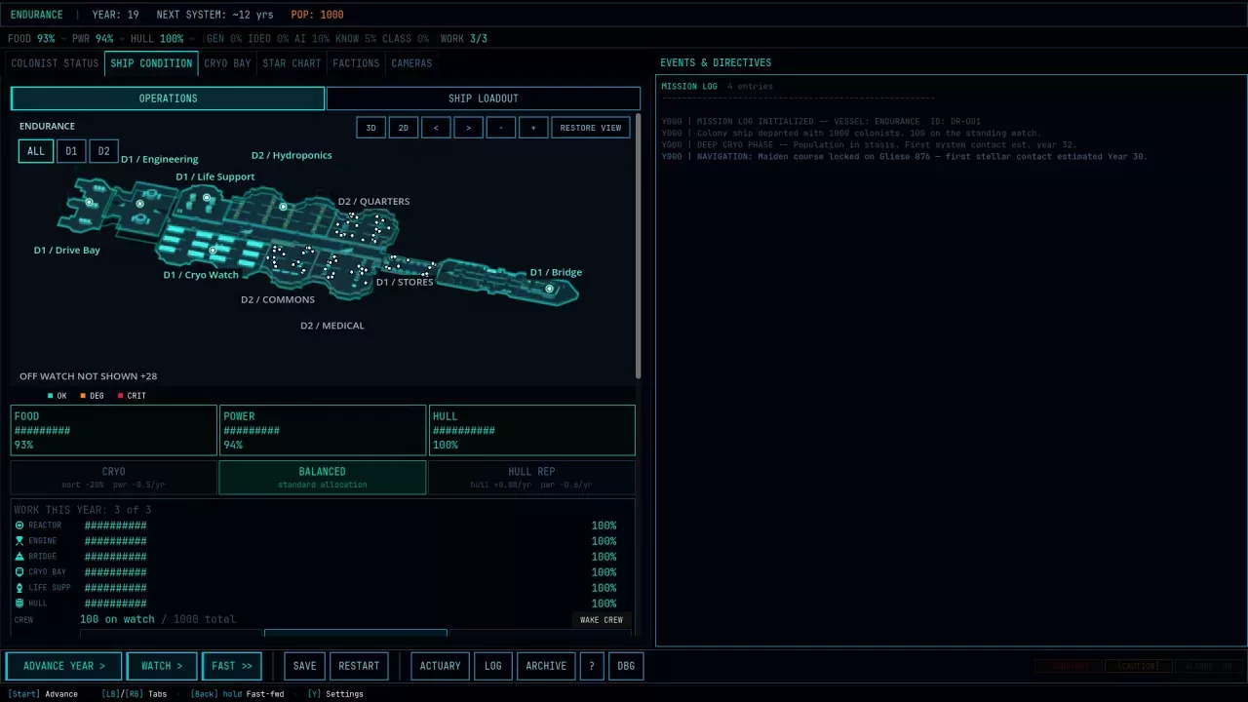Click the Reactor system icon
Screen dimensions: 1248x702
[x=19, y=526]
